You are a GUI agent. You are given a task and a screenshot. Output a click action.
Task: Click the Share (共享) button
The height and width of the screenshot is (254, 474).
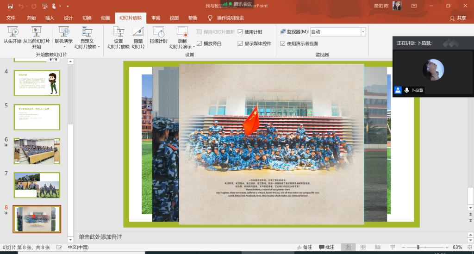[x=458, y=18]
